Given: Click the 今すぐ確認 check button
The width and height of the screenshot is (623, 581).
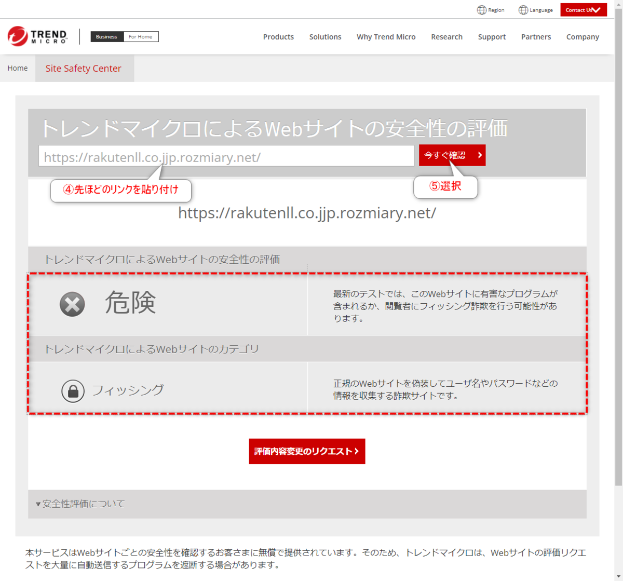Looking at the screenshot, I should 452,155.
